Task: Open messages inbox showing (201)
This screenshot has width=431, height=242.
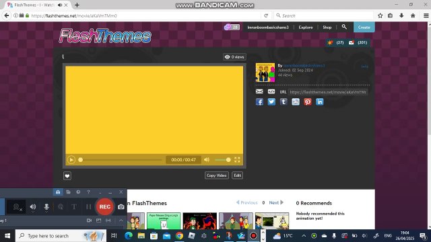Action: (358, 42)
